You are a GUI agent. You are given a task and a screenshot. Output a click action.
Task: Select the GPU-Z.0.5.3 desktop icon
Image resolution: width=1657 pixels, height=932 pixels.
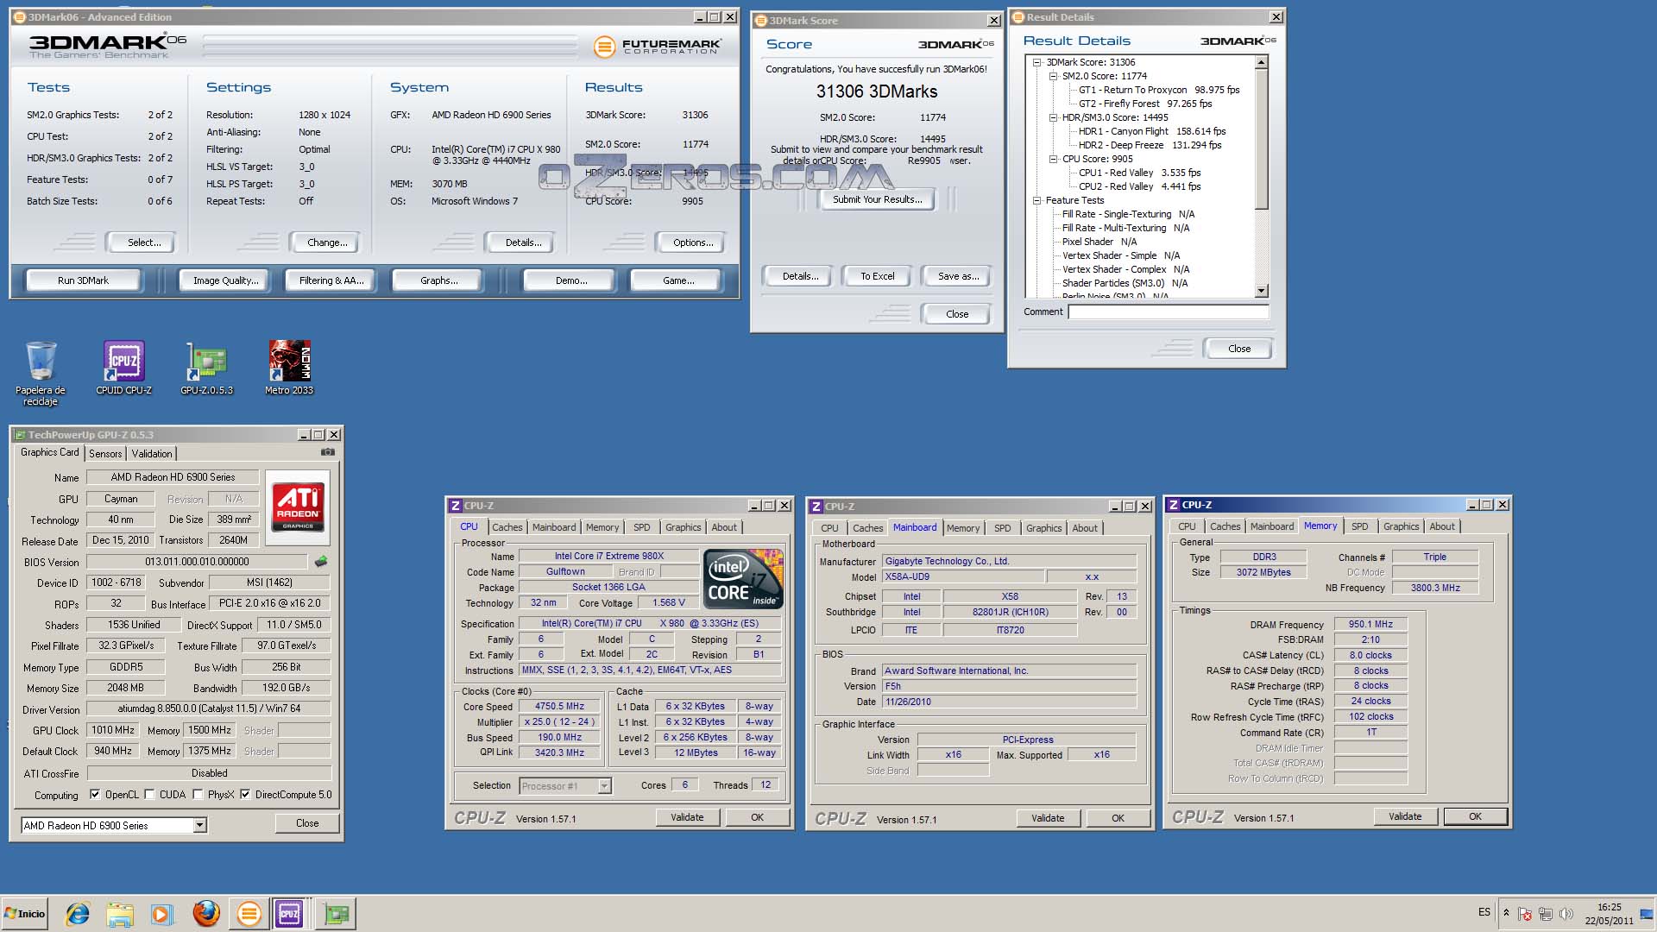click(x=207, y=368)
